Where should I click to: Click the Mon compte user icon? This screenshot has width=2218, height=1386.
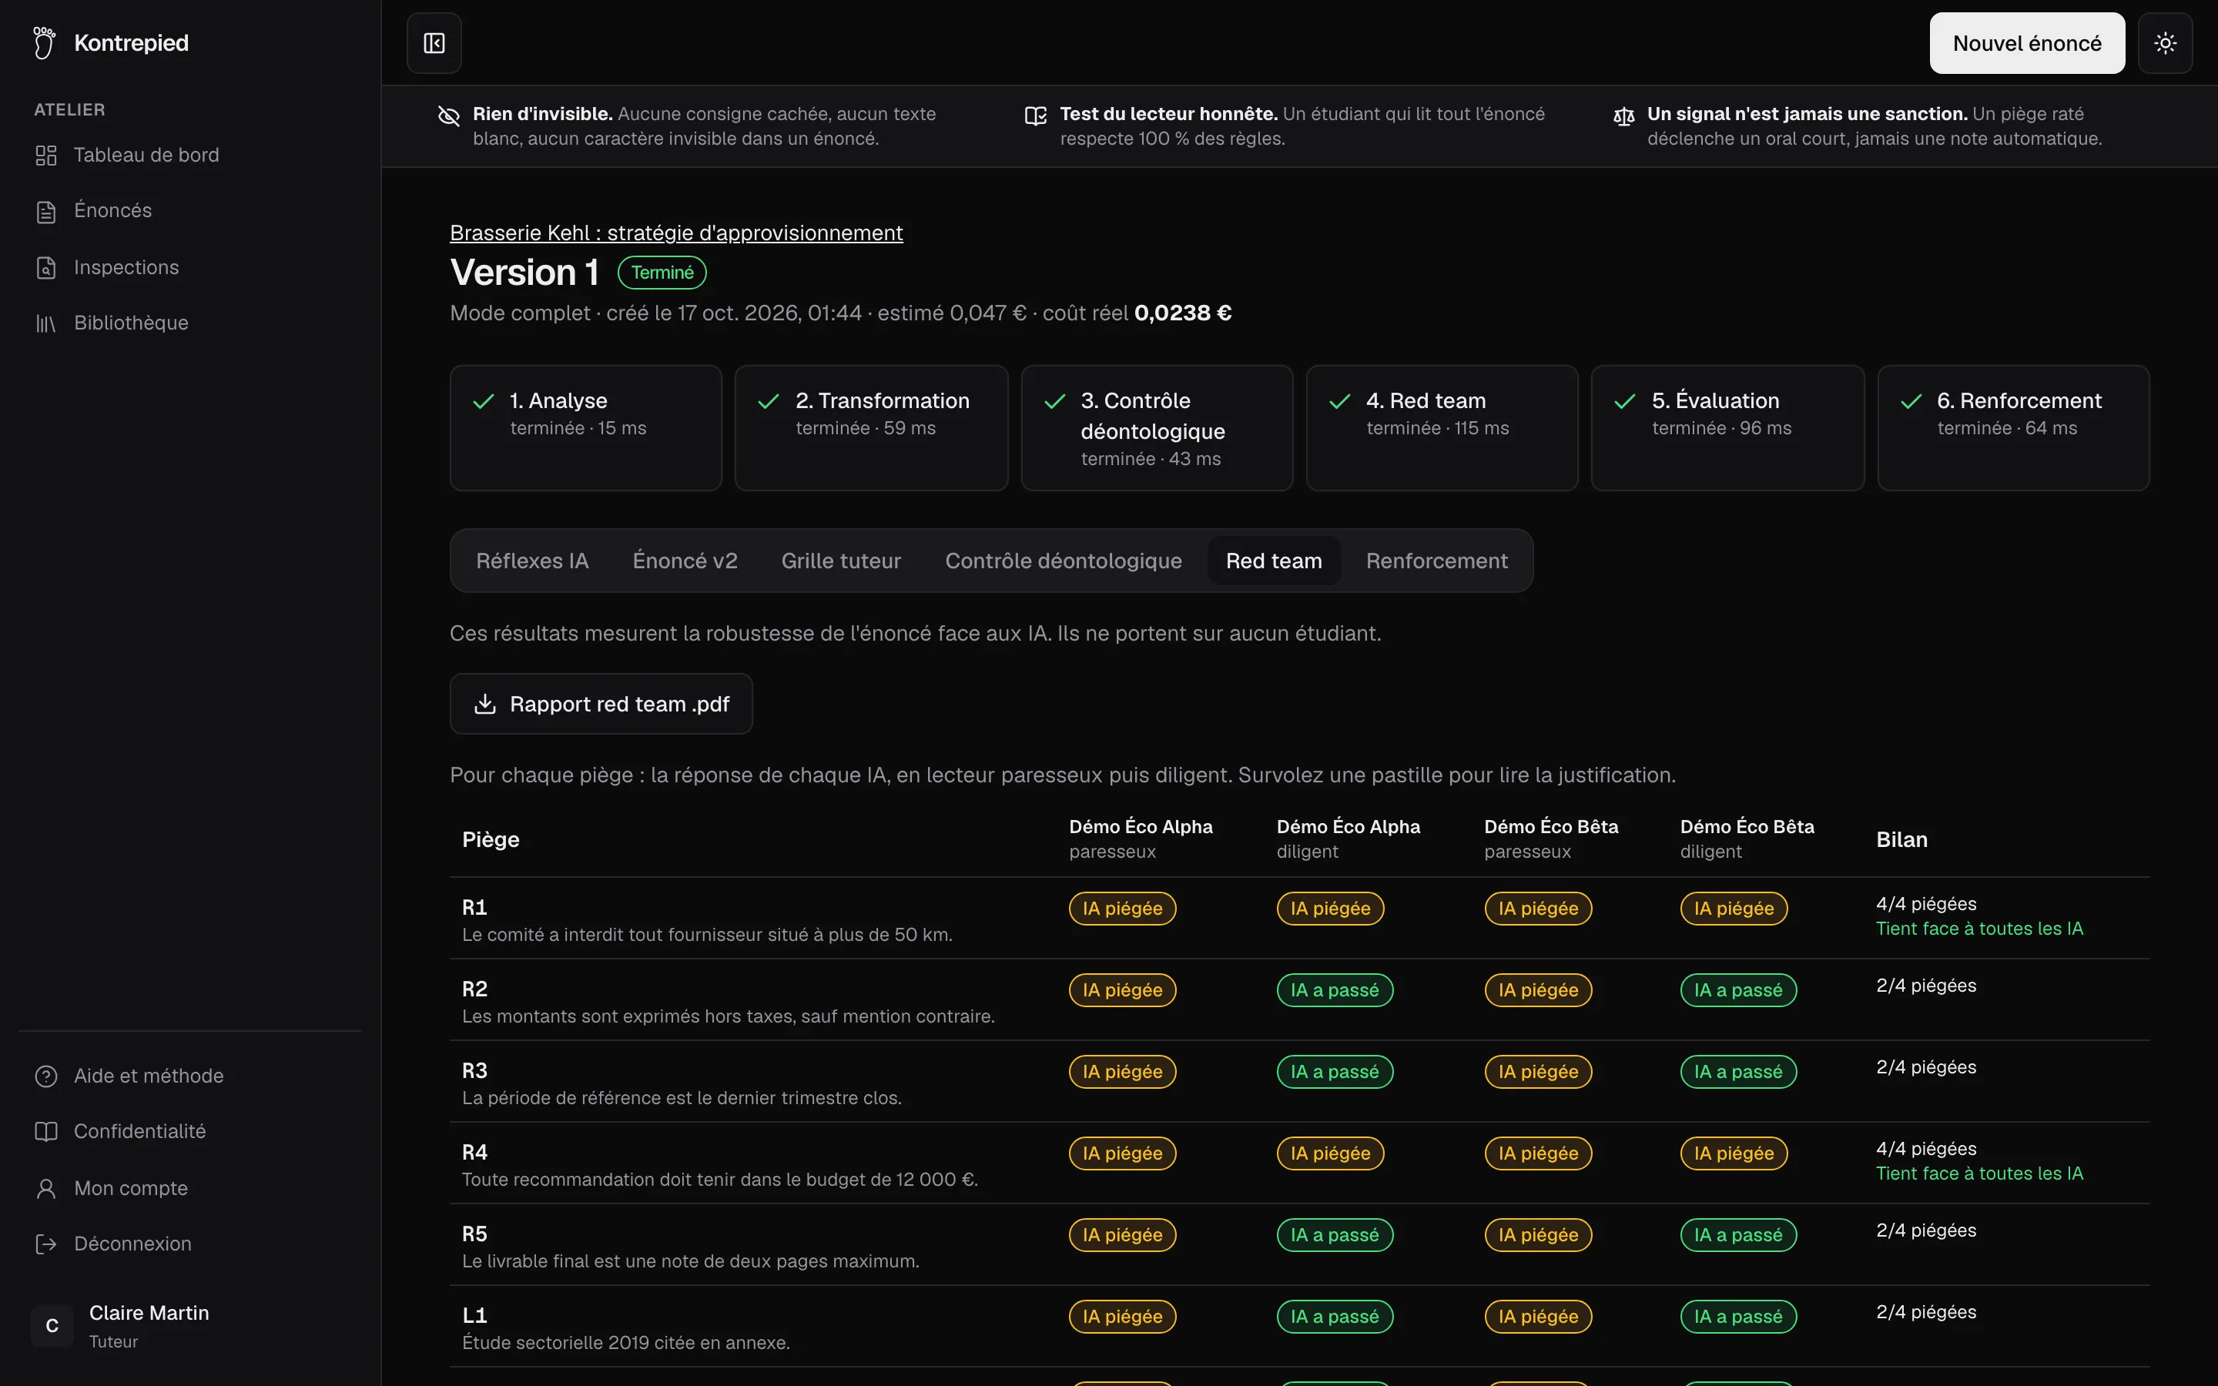tap(46, 1189)
